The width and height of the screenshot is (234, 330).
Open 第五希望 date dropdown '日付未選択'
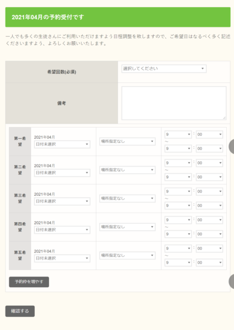[x=62, y=258]
